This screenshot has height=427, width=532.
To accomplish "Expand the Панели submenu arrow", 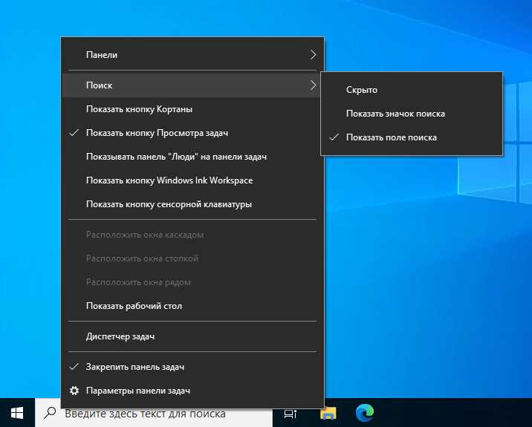I will [x=313, y=55].
